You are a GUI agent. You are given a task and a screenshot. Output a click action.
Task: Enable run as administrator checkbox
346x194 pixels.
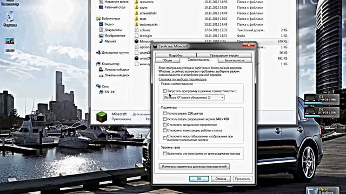164,154
